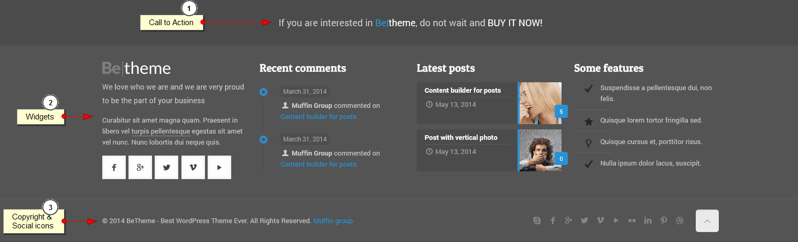Click the Post with vertical photo title
The width and height of the screenshot is (798, 242).
pyautogui.click(x=461, y=137)
